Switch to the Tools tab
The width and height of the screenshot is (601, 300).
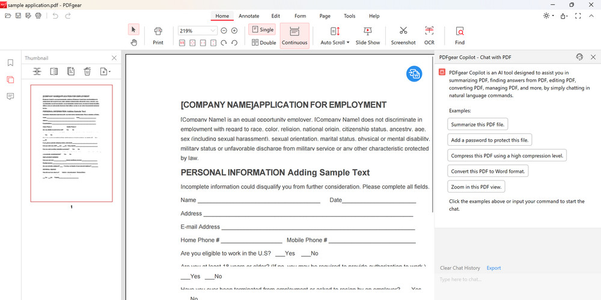(350, 16)
